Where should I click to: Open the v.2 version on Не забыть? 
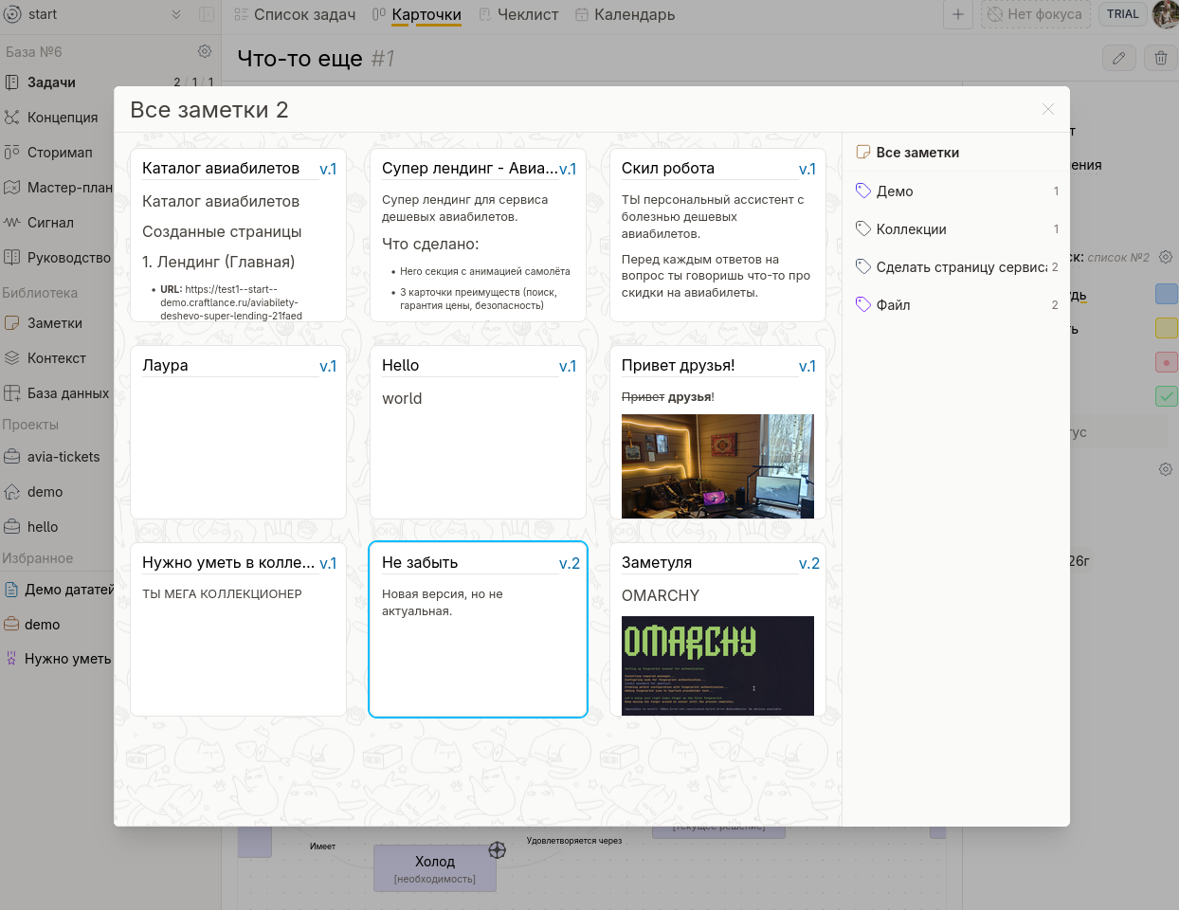point(569,563)
